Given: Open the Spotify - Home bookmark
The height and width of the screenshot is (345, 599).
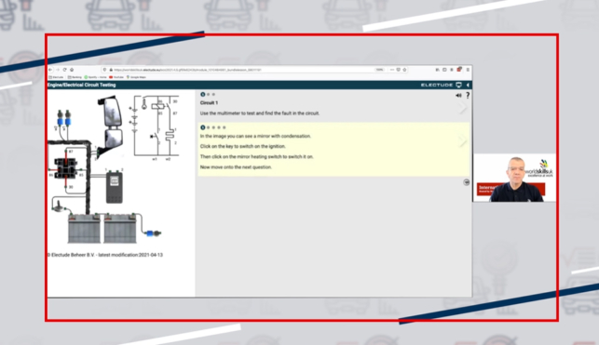Looking at the screenshot, I should click(x=96, y=77).
